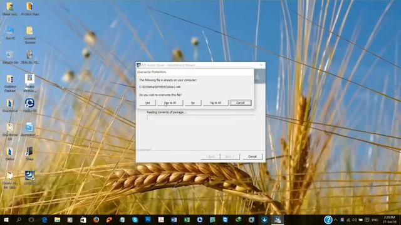Open the volume control in tray
This screenshot has width=401, height=225.
tap(354, 219)
